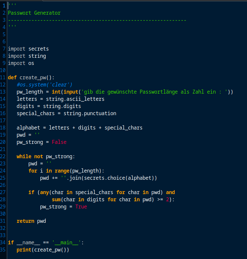This screenshot has height=259, width=247.
Task: Click the 'sum' function counting digits
Action: [56, 200]
